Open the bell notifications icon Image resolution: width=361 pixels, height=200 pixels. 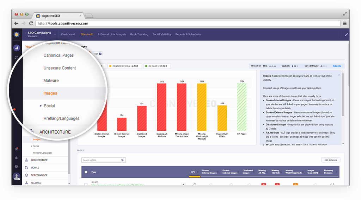[16, 158]
